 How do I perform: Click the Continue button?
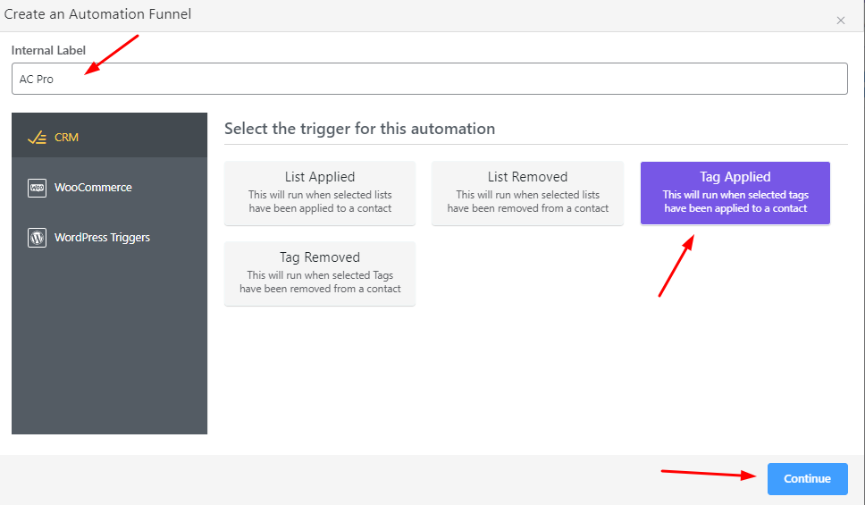pyautogui.click(x=807, y=478)
